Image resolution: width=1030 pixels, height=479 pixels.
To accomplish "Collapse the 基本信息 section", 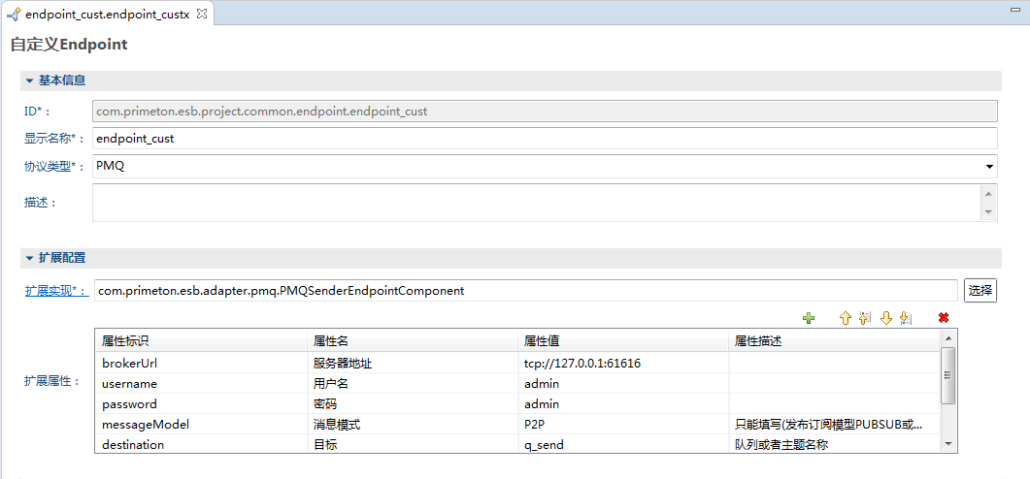I will [30, 80].
